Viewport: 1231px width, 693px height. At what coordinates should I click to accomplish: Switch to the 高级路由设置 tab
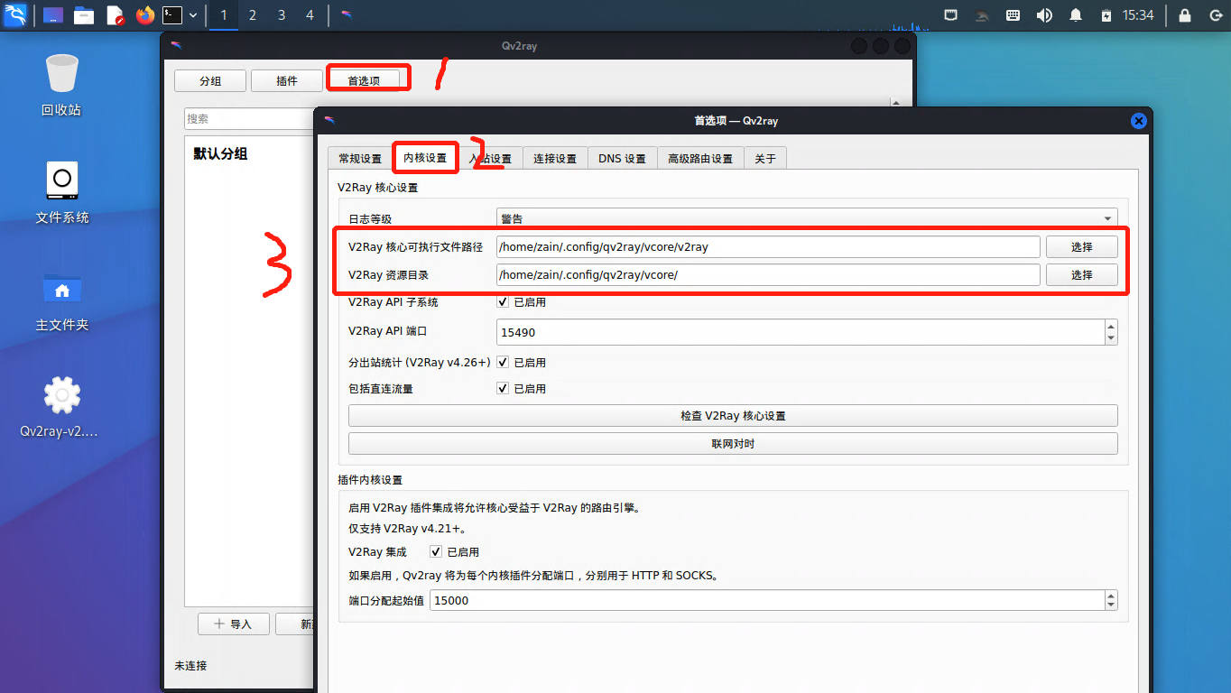pos(700,158)
